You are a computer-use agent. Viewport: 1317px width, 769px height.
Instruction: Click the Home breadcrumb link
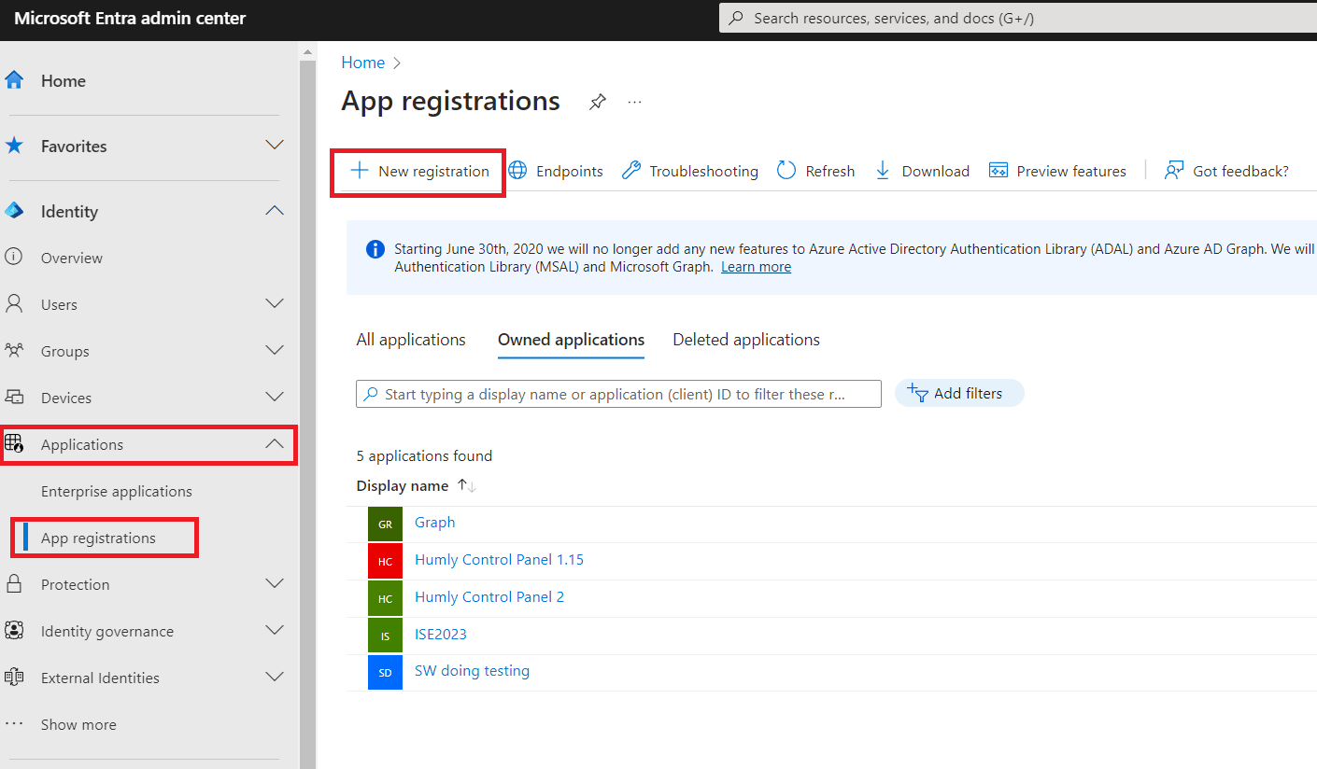point(362,63)
